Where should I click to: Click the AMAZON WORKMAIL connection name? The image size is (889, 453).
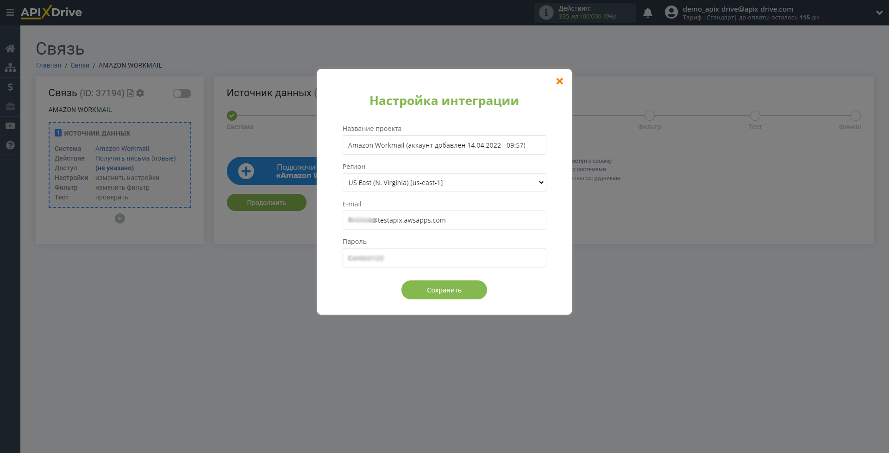(80, 110)
